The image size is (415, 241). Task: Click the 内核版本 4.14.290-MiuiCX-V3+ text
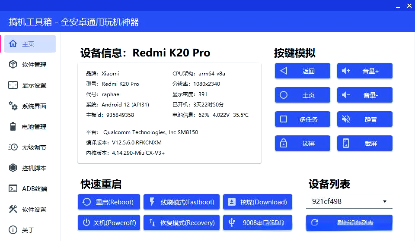[125, 153]
